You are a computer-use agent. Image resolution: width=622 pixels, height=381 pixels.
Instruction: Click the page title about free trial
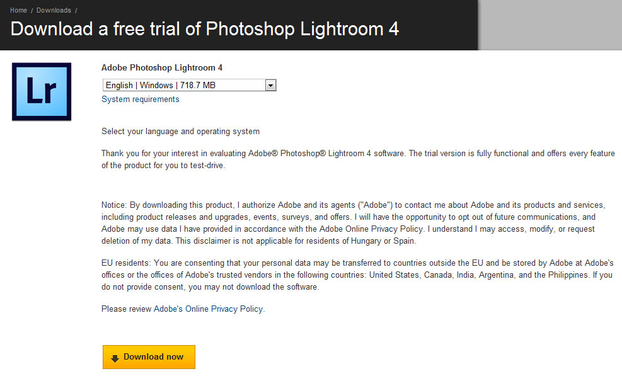tap(205, 29)
